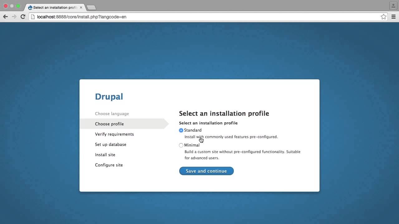This screenshot has height=224, width=399.
Task: Click the Drupal favicon on the tab
Action: 30,7
